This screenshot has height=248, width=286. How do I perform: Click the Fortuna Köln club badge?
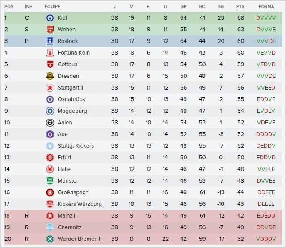coord(50,53)
